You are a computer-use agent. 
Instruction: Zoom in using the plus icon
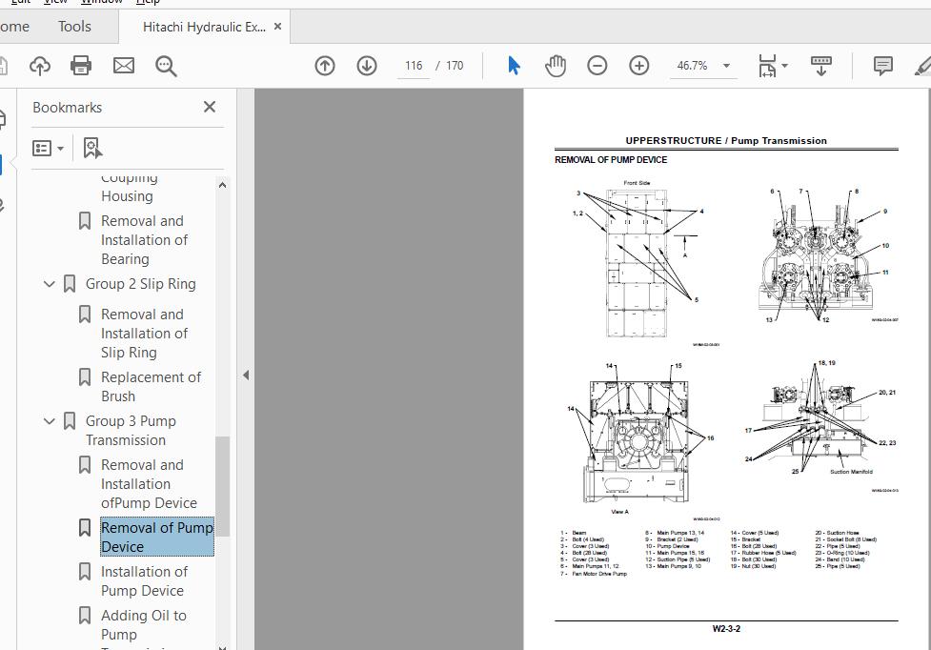[638, 66]
